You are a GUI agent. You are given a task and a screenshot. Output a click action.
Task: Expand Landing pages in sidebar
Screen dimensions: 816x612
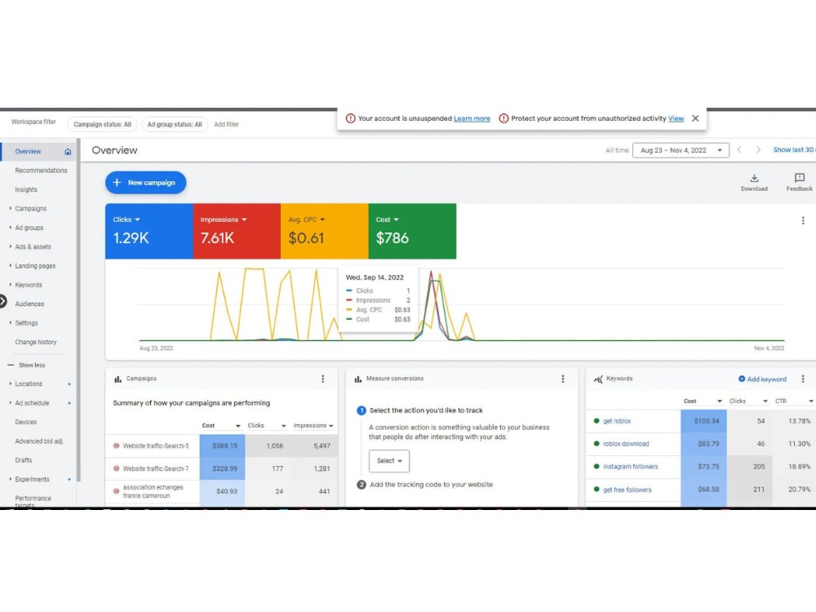pyautogui.click(x=11, y=266)
